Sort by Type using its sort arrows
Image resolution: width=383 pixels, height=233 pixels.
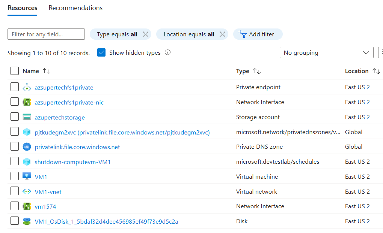257,71
